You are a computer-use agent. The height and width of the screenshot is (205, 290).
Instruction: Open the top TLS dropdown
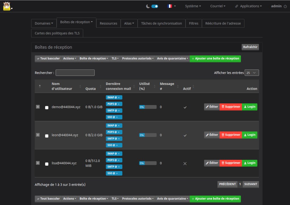[x=115, y=59]
